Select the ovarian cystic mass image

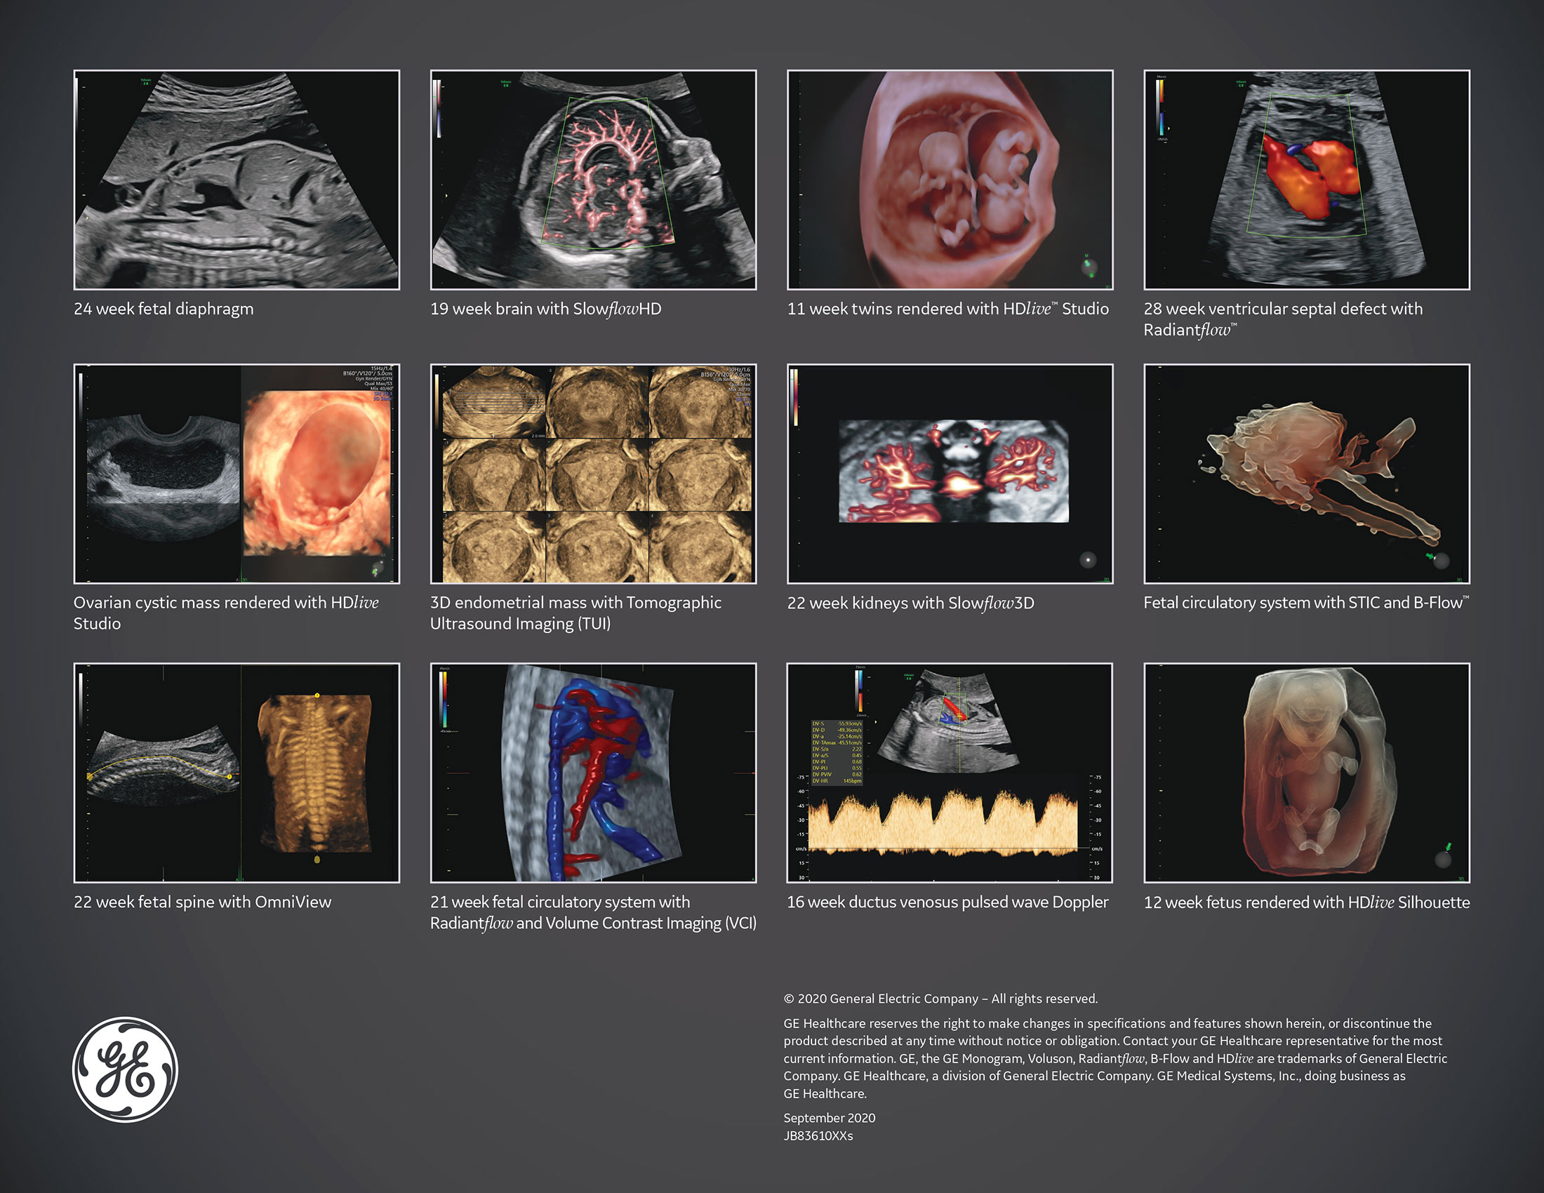(236, 474)
